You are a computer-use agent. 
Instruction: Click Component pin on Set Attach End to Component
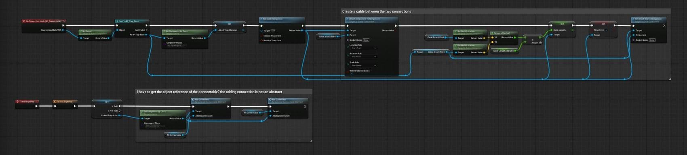pos(634,35)
